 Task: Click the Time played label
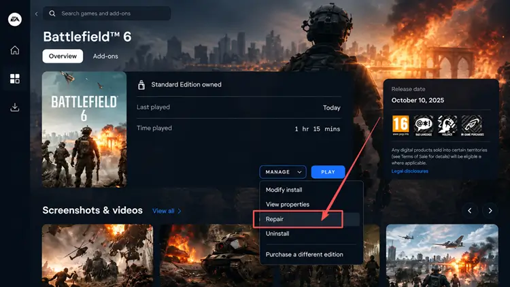154,129
